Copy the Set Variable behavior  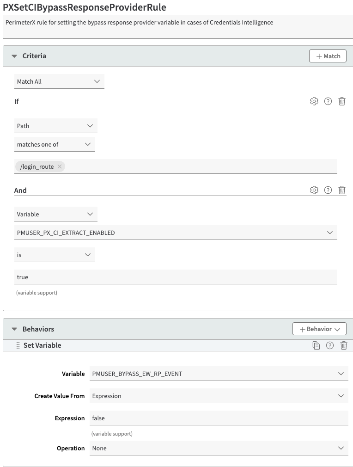pos(316,345)
